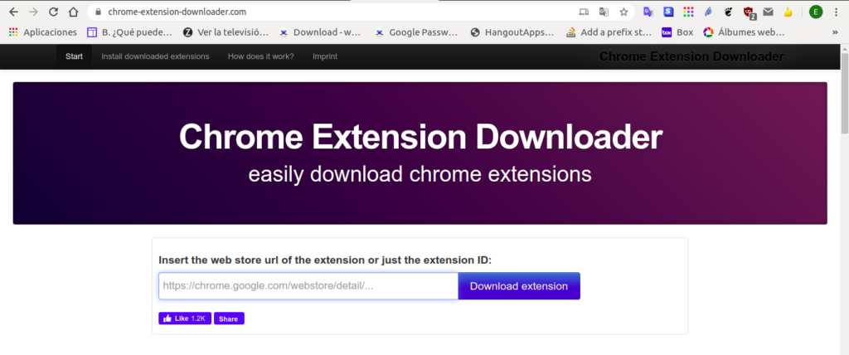Screen dimensions: 849x355
Task: Click the 'Chrome Extension Downloader' banner heading
Action: point(420,137)
